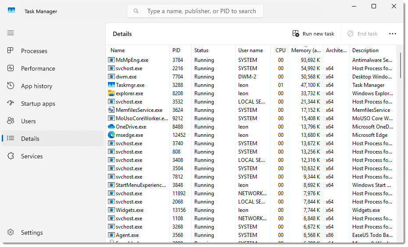Click the explorer.exe folder icon
408x247 pixels.
111,93
